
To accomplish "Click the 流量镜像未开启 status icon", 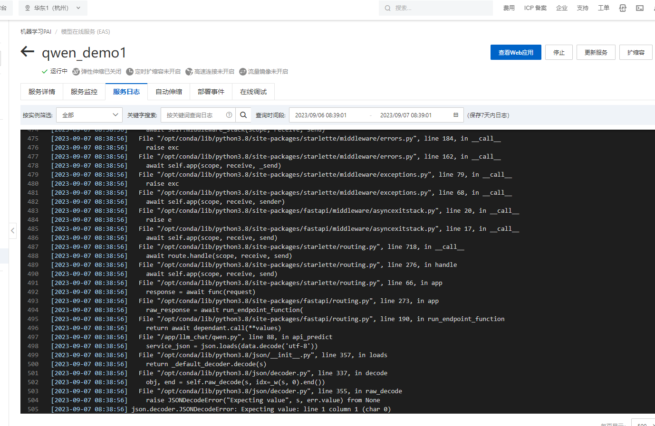I will [x=243, y=72].
